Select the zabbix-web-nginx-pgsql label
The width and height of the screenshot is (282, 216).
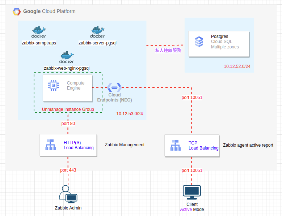coord(67,68)
